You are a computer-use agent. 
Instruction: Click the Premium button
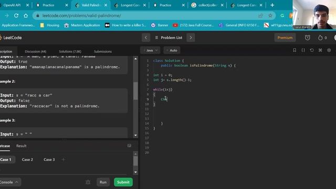(285, 38)
